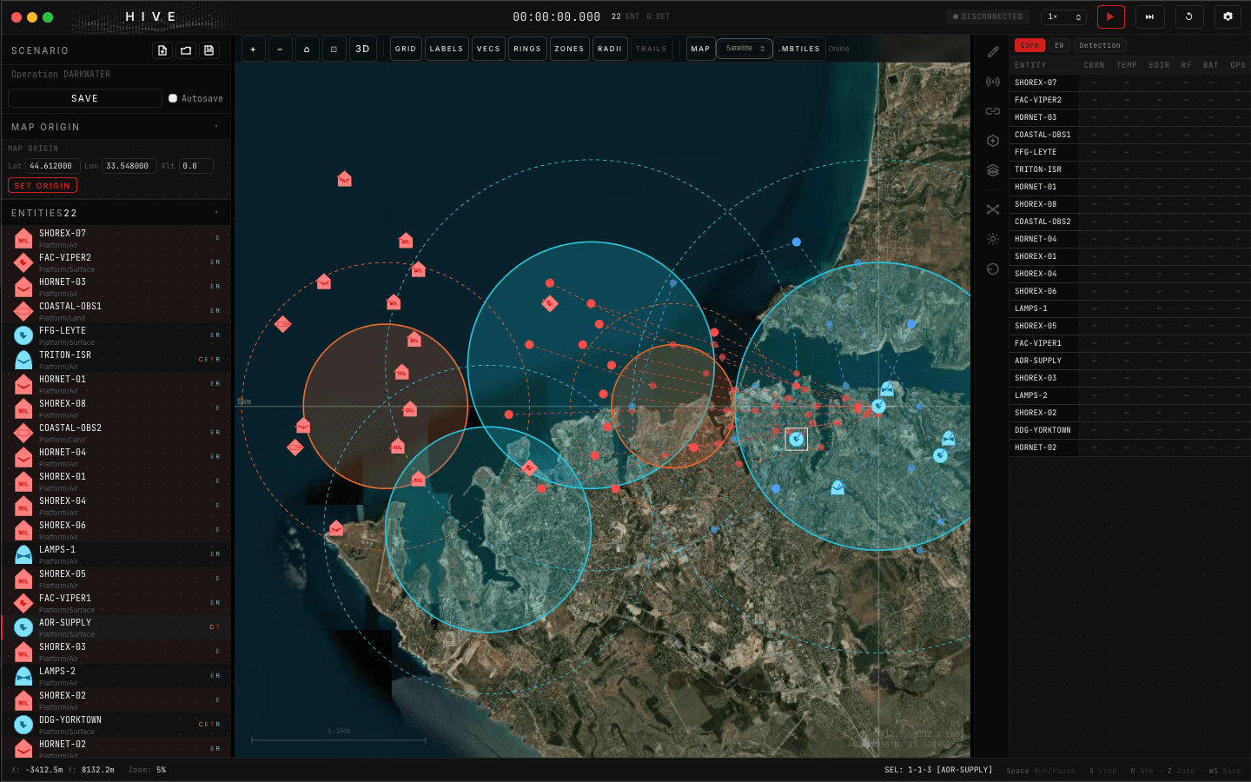Select SHOREX-08 in the entities list
This screenshot has height=782, width=1251.
[116, 408]
